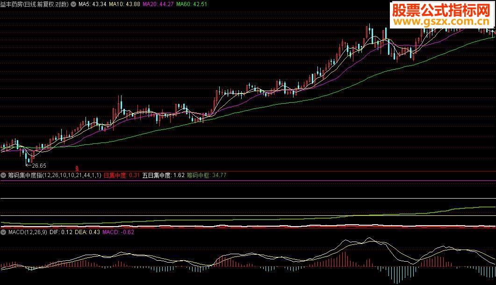Expand the main chart indicator dropdown arrow
The height and width of the screenshot is (285, 496).
tap(73, 4)
